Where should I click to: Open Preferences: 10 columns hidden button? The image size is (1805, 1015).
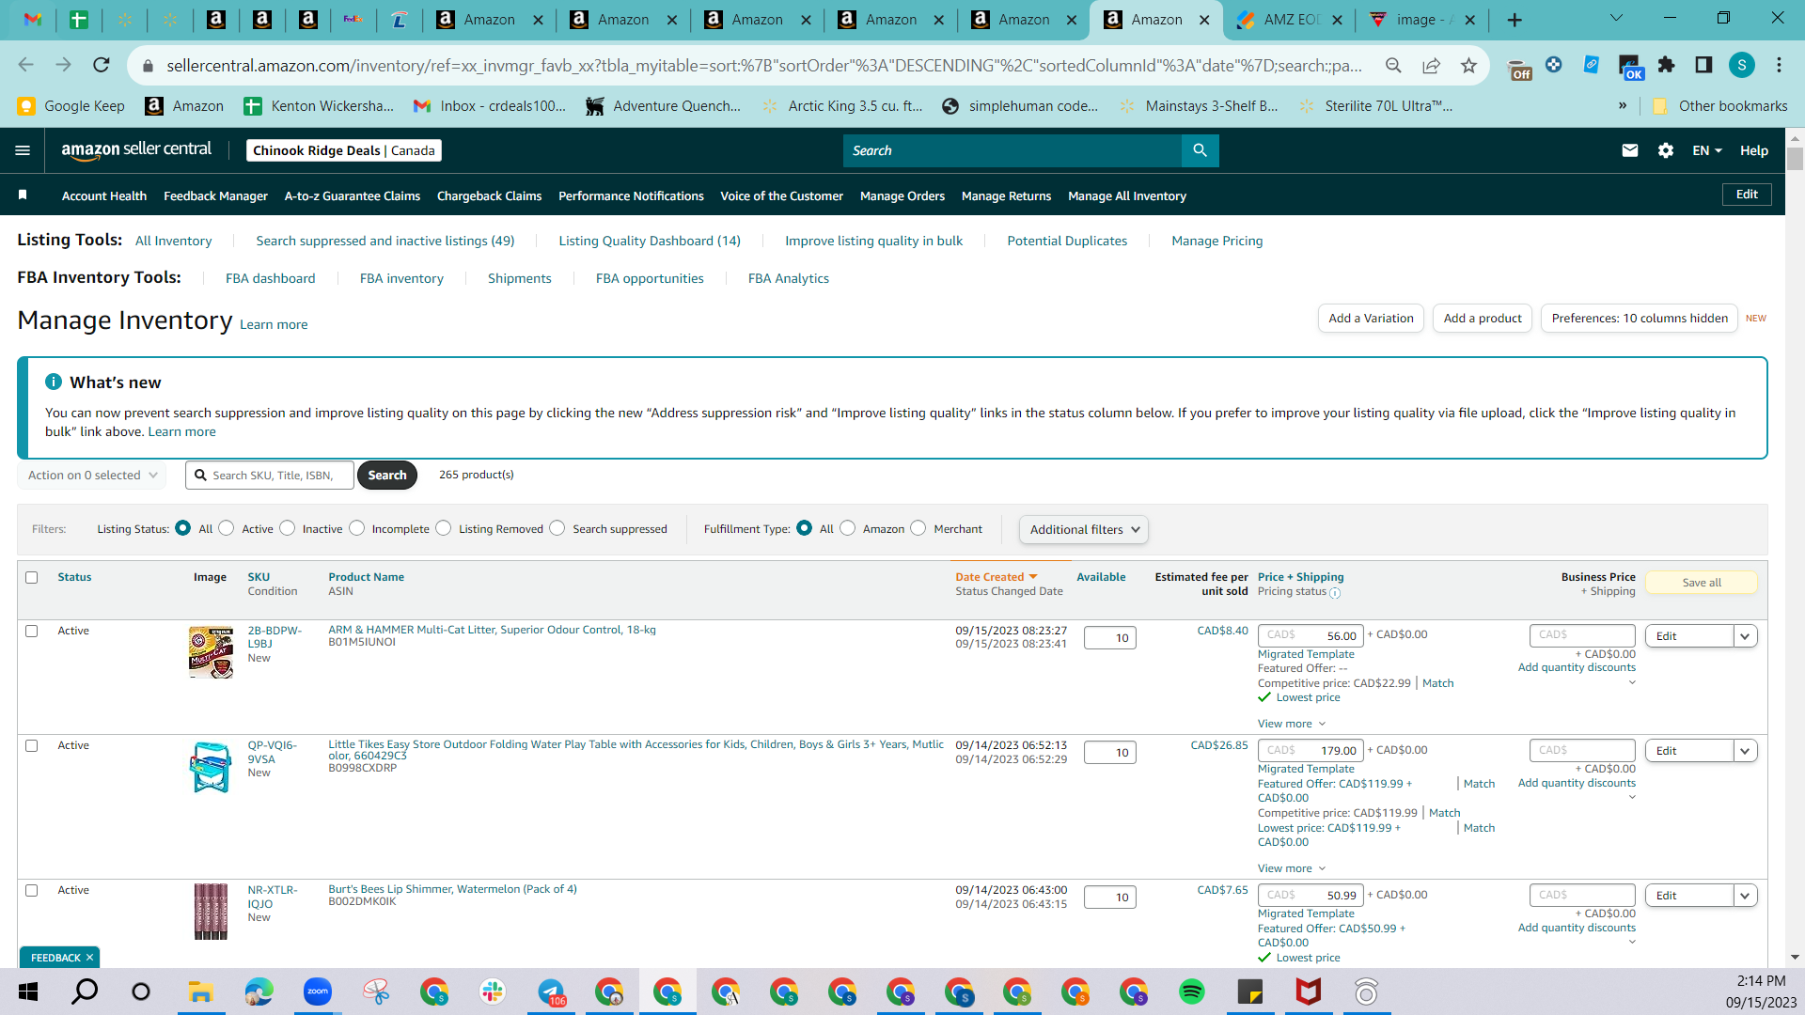[1640, 319]
